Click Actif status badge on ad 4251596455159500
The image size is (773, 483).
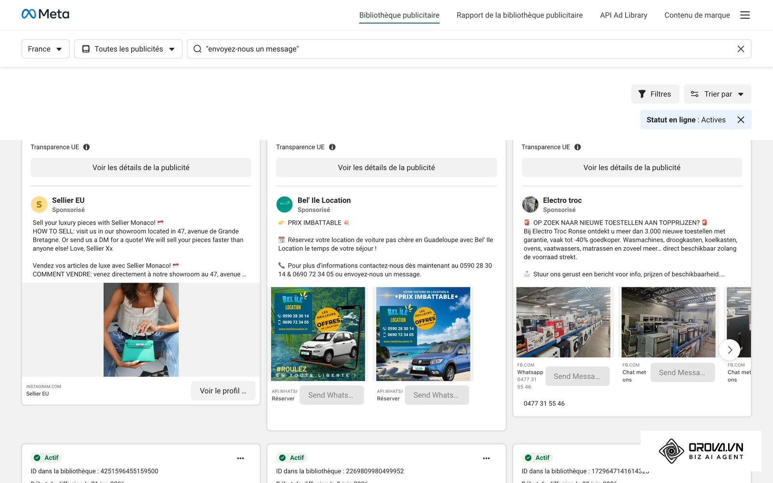(x=46, y=458)
